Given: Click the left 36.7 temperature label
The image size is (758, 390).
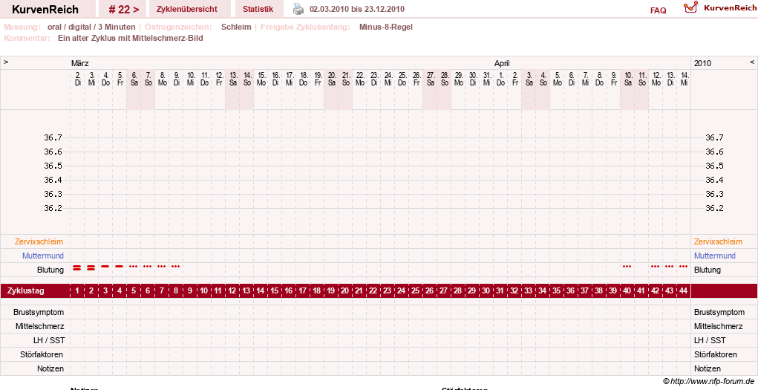Looking at the screenshot, I should click(x=53, y=137).
